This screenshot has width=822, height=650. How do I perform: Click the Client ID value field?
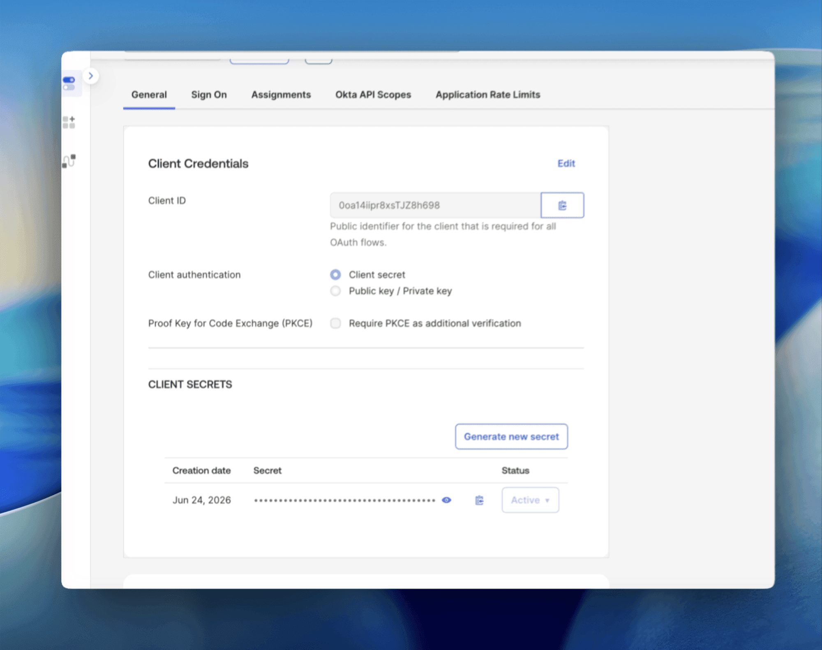click(x=435, y=205)
